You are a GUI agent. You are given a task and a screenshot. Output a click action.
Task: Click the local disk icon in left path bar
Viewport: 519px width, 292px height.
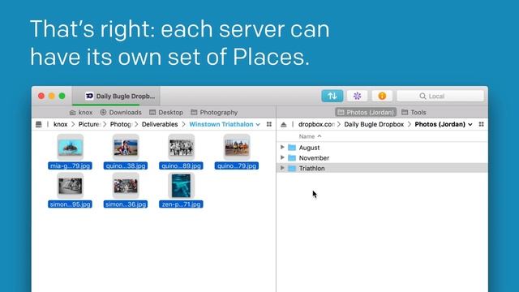[x=39, y=124]
